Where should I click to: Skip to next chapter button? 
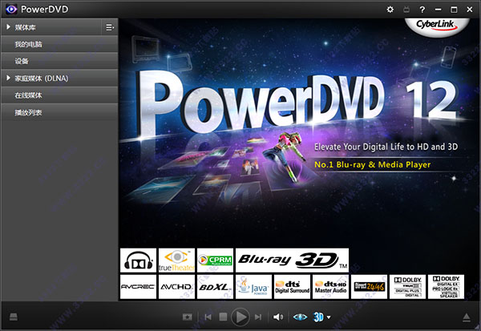258,317
